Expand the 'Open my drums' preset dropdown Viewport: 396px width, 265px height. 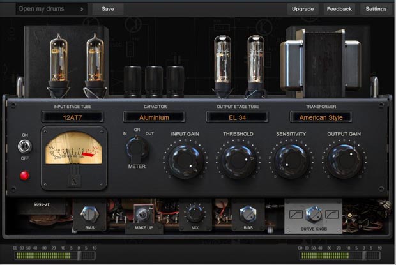coord(51,9)
